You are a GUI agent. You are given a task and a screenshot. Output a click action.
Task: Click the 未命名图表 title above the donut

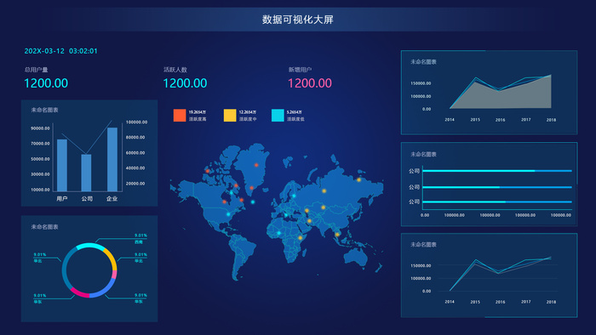44,227
